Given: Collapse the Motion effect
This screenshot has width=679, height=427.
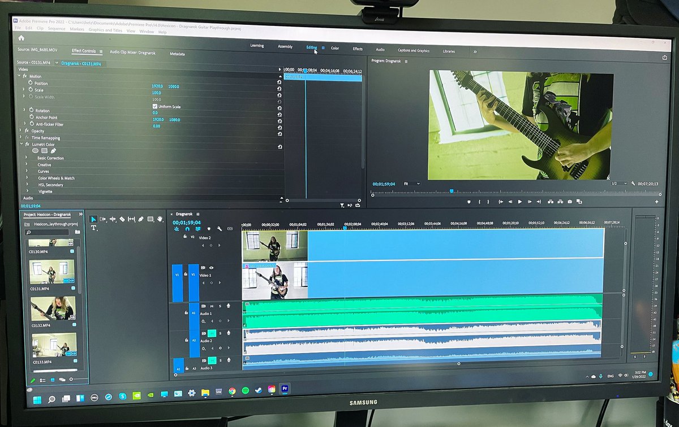Looking at the screenshot, I should pyautogui.click(x=20, y=76).
